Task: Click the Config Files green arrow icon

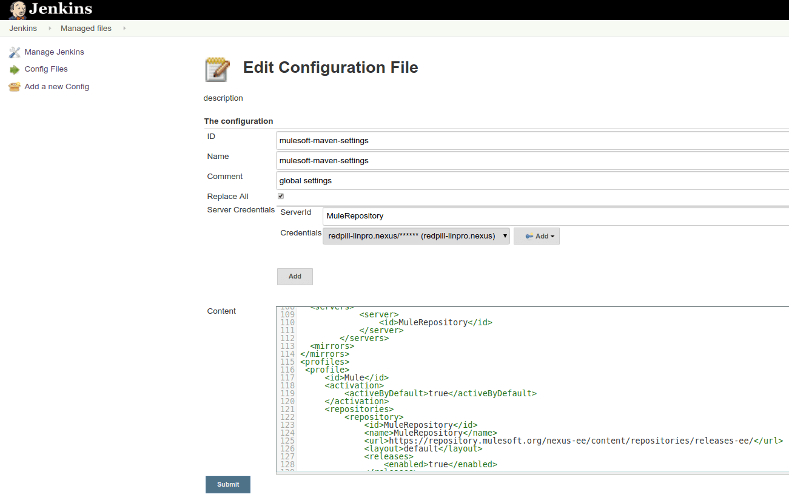Action: (15, 69)
